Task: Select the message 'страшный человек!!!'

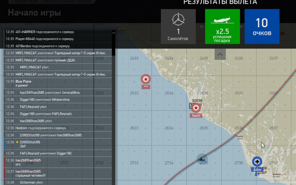Action: pyautogui.click(x=58, y=173)
